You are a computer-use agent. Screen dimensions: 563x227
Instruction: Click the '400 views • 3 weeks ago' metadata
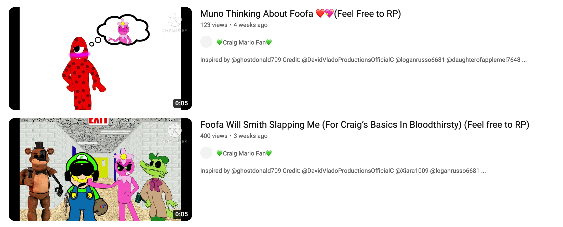pyautogui.click(x=234, y=136)
